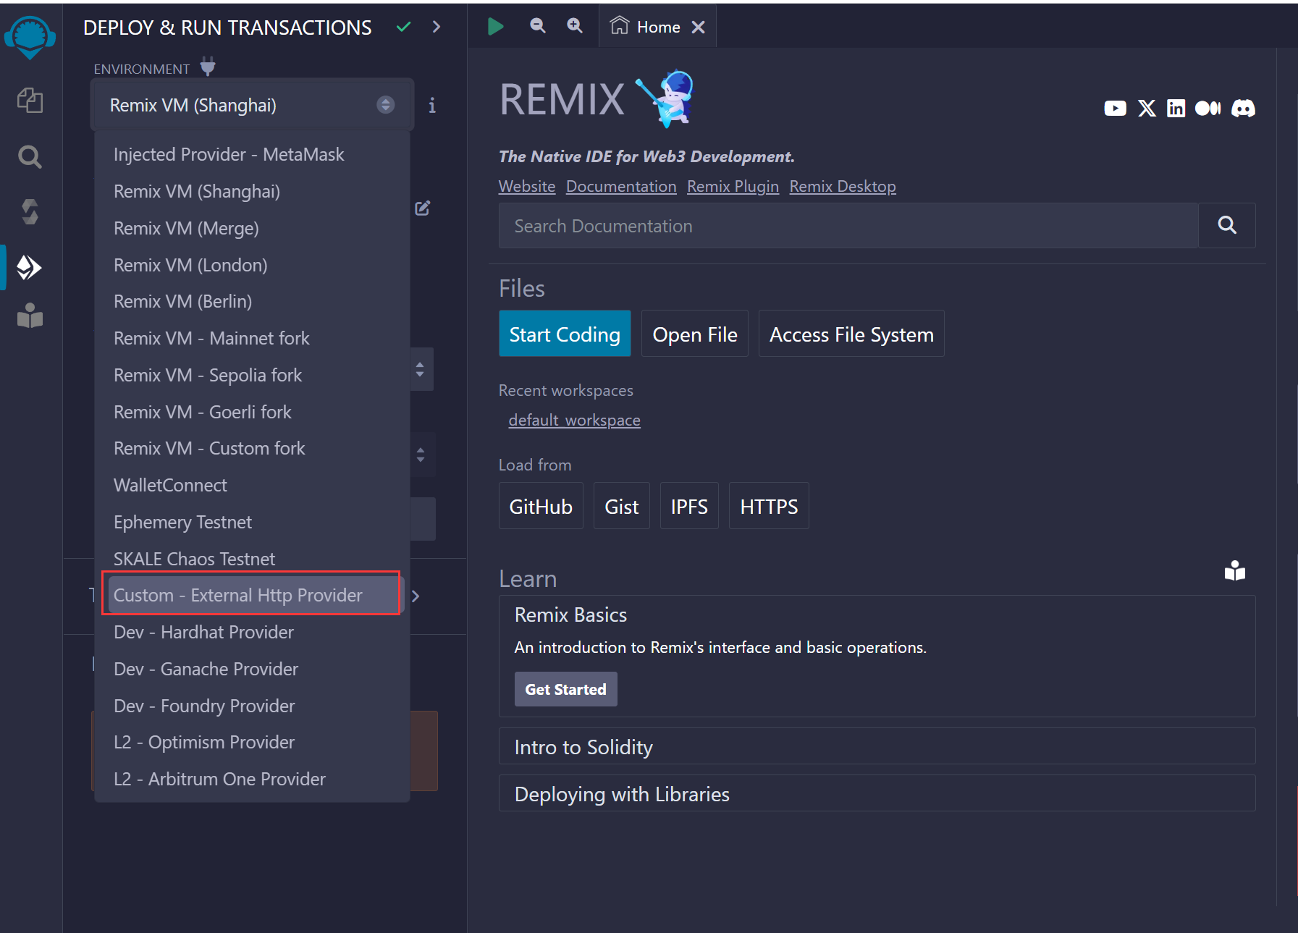Click the green Run script play icon
The width and height of the screenshot is (1298, 933).
pyautogui.click(x=495, y=27)
